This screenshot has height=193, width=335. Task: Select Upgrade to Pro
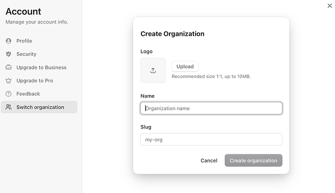(39, 80)
